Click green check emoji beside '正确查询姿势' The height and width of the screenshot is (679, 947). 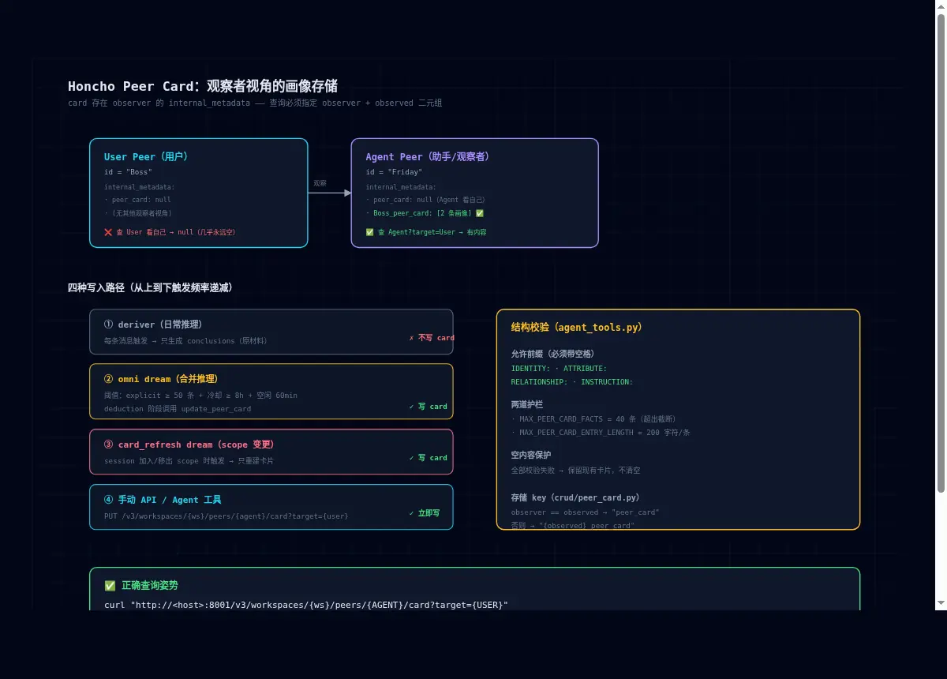tap(110, 586)
